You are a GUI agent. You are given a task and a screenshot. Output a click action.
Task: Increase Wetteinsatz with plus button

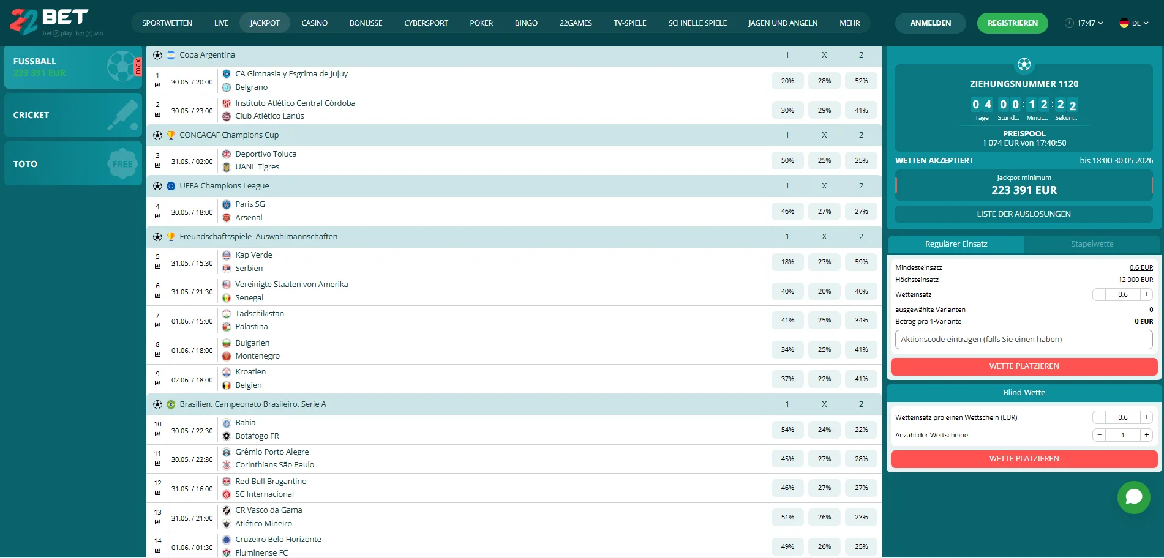pos(1146,294)
